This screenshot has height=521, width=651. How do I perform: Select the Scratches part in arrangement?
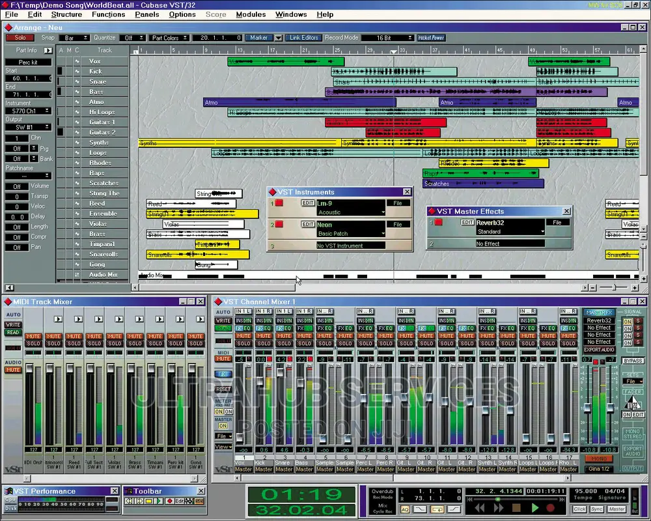483,184
